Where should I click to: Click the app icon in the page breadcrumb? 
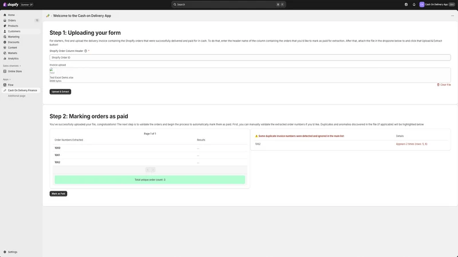48,16
